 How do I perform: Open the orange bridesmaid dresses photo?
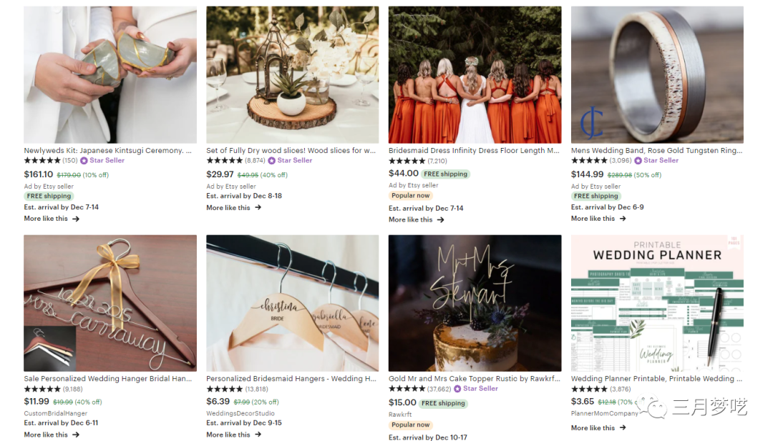pyautogui.click(x=475, y=75)
